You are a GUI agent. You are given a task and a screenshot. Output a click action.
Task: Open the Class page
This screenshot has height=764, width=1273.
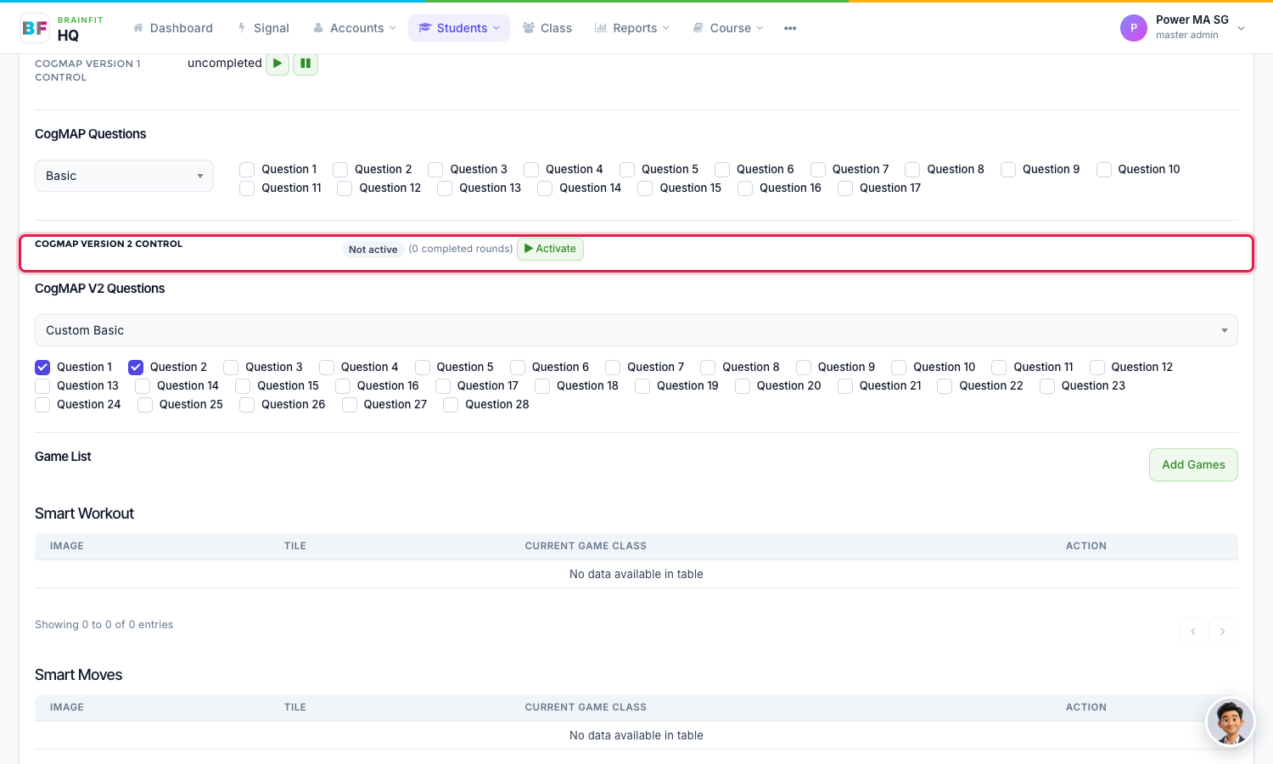point(547,28)
